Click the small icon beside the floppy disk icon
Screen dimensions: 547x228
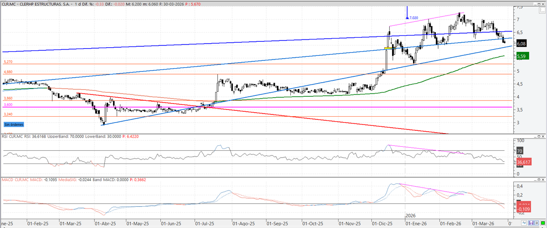coord(537,223)
